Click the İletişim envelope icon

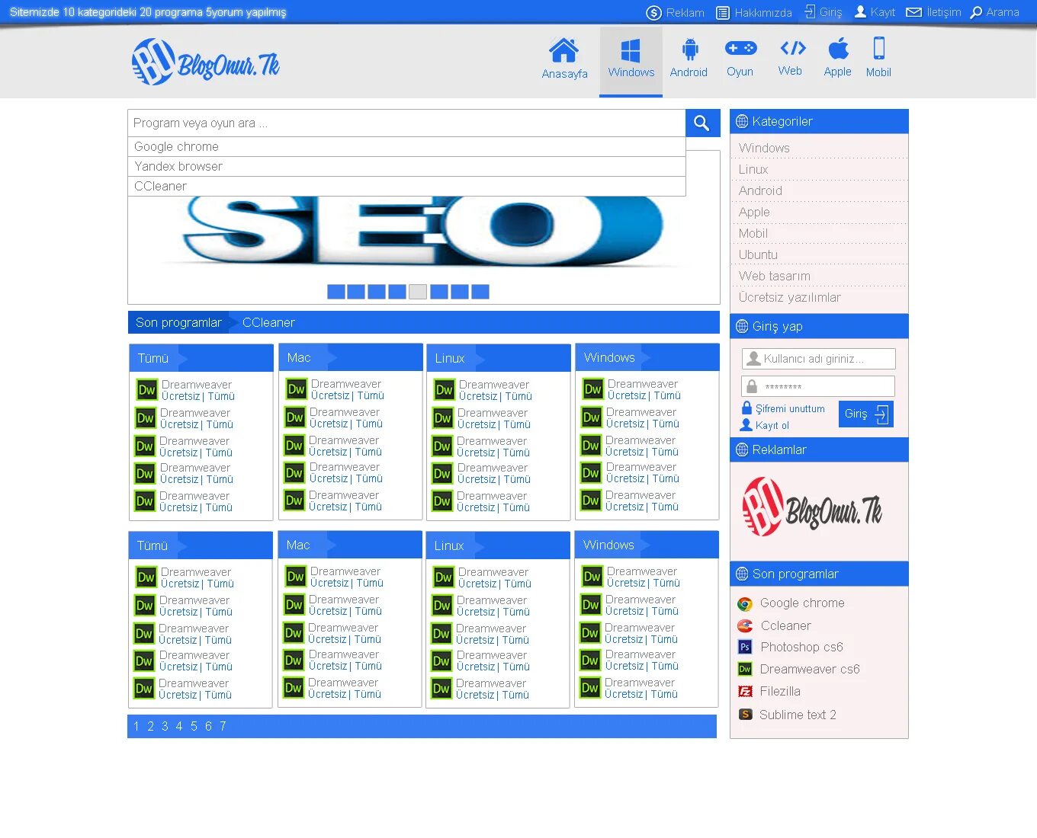[x=913, y=12]
